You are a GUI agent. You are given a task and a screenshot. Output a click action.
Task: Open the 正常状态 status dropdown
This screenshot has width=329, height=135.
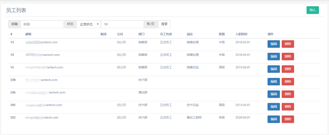pos(88,24)
